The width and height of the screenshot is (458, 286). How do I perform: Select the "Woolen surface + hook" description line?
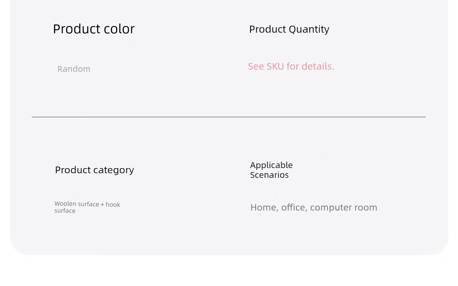click(x=87, y=204)
